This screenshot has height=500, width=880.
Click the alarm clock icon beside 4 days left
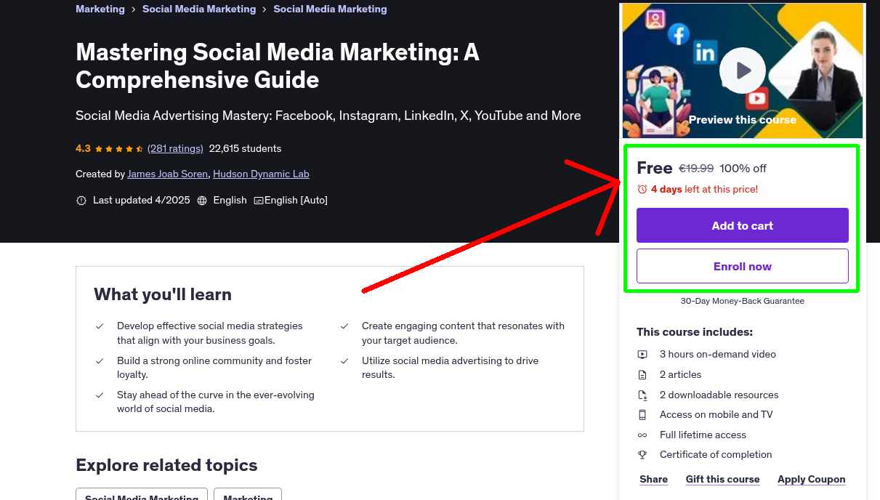pos(642,189)
